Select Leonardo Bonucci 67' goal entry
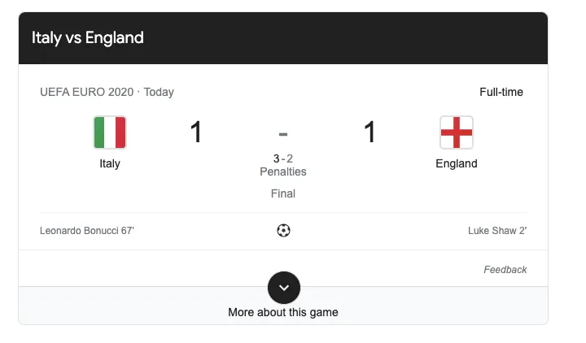Image resolution: width=586 pixels, height=343 pixels. [x=87, y=231]
